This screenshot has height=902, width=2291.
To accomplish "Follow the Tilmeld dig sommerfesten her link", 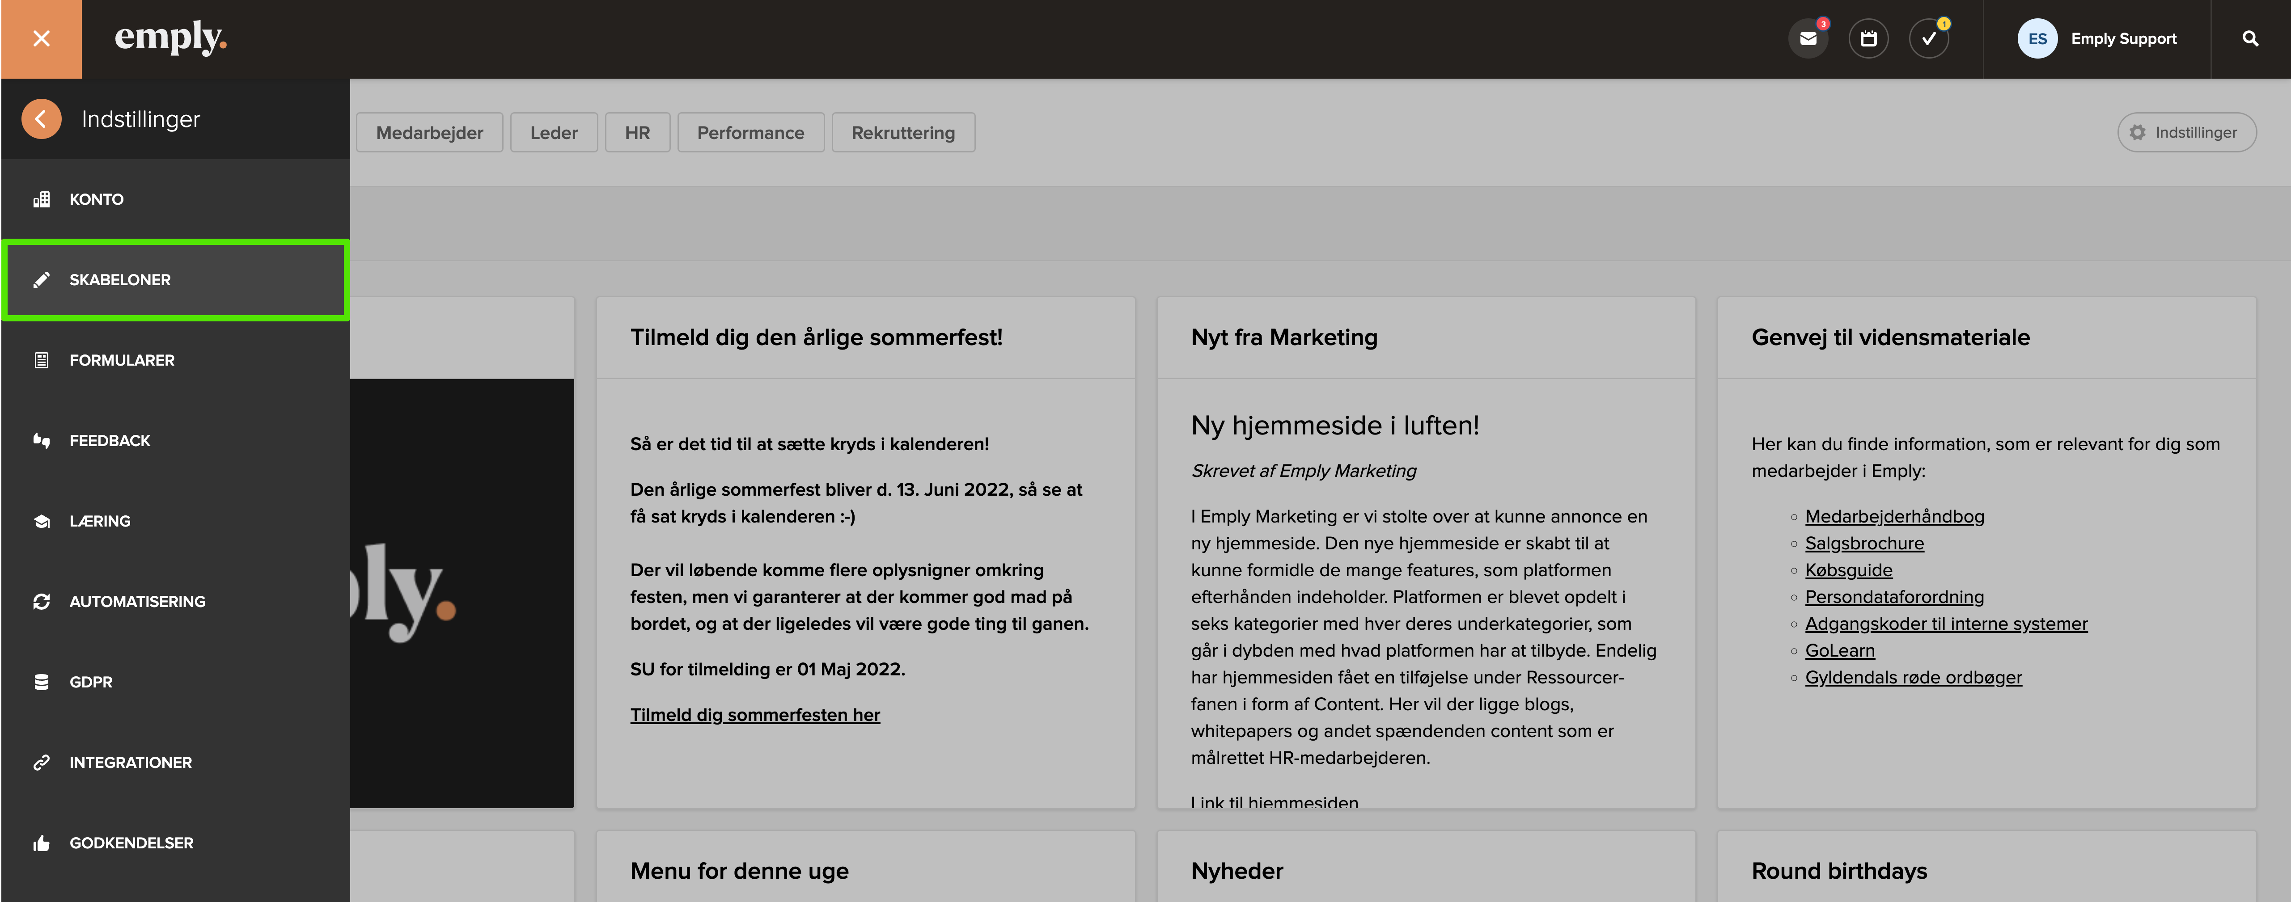I will point(755,714).
